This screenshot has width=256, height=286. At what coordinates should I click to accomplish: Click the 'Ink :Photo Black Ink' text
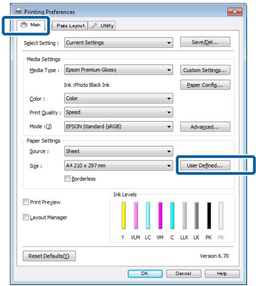86,85
